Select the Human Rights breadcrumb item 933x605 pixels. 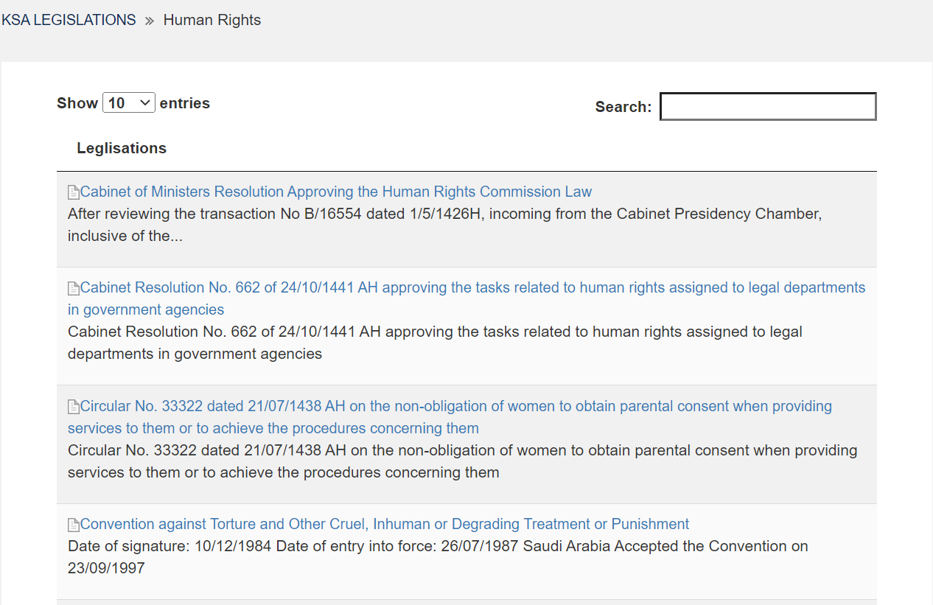(212, 20)
